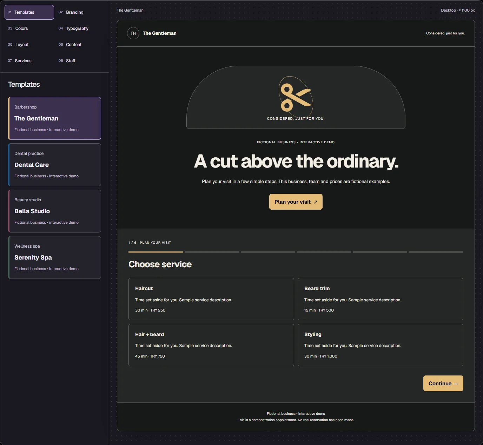483x445 pixels.
Task: Choose the Beard trim service card
Action: 381,299
